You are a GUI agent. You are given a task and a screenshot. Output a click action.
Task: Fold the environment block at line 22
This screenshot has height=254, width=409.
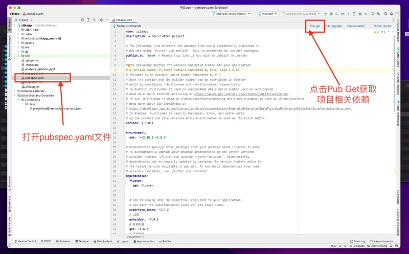125,133
